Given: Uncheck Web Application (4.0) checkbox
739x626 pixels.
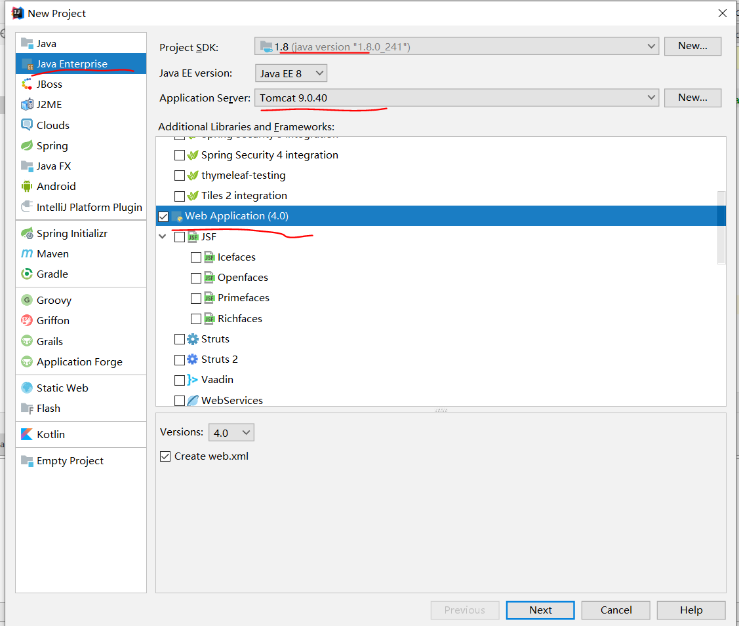Looking at the screenshot, I should pyautogui.click(x=163, y=217).
